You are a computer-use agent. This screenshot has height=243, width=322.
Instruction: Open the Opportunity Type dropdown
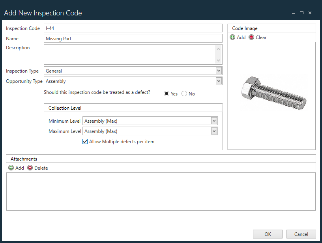(x=218, y=81)
